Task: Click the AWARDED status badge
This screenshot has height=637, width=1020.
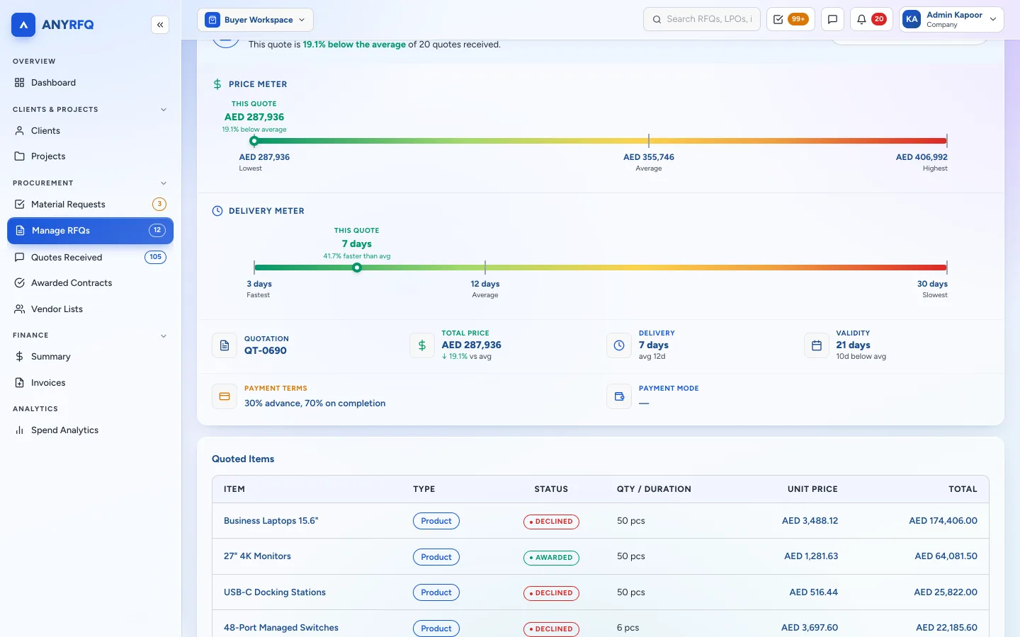Action: tap(551, 558)
